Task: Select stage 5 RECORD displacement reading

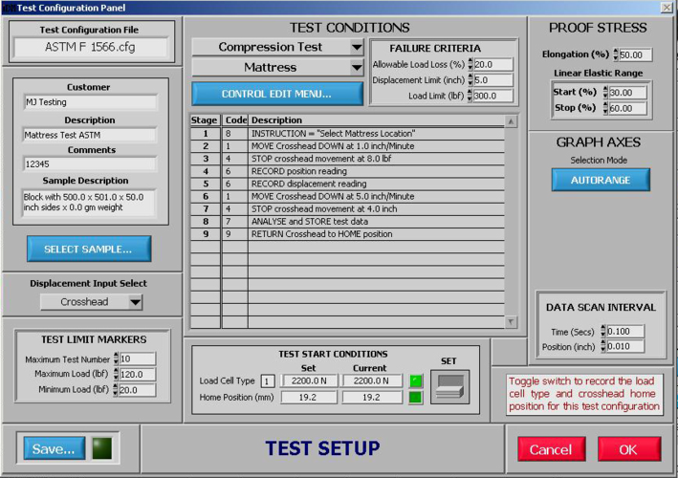Action: tap(347, 184)
